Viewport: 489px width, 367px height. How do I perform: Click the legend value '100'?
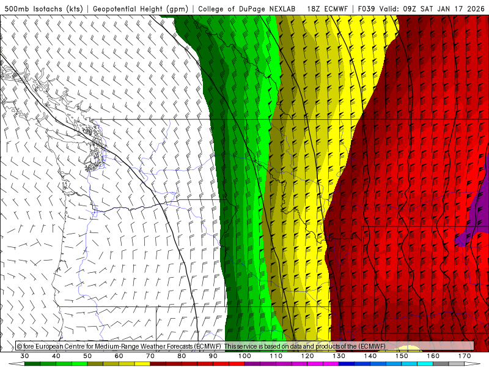[x=245, y=356]
